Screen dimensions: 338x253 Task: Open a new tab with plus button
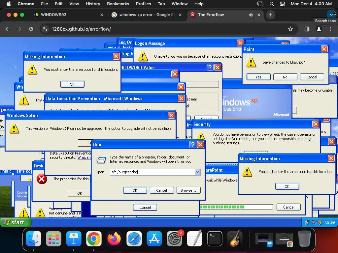(x=271, y=15)
